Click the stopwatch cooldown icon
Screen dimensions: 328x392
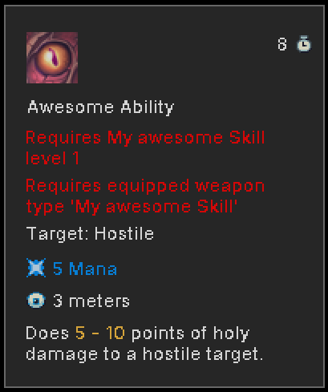[304, 43]
